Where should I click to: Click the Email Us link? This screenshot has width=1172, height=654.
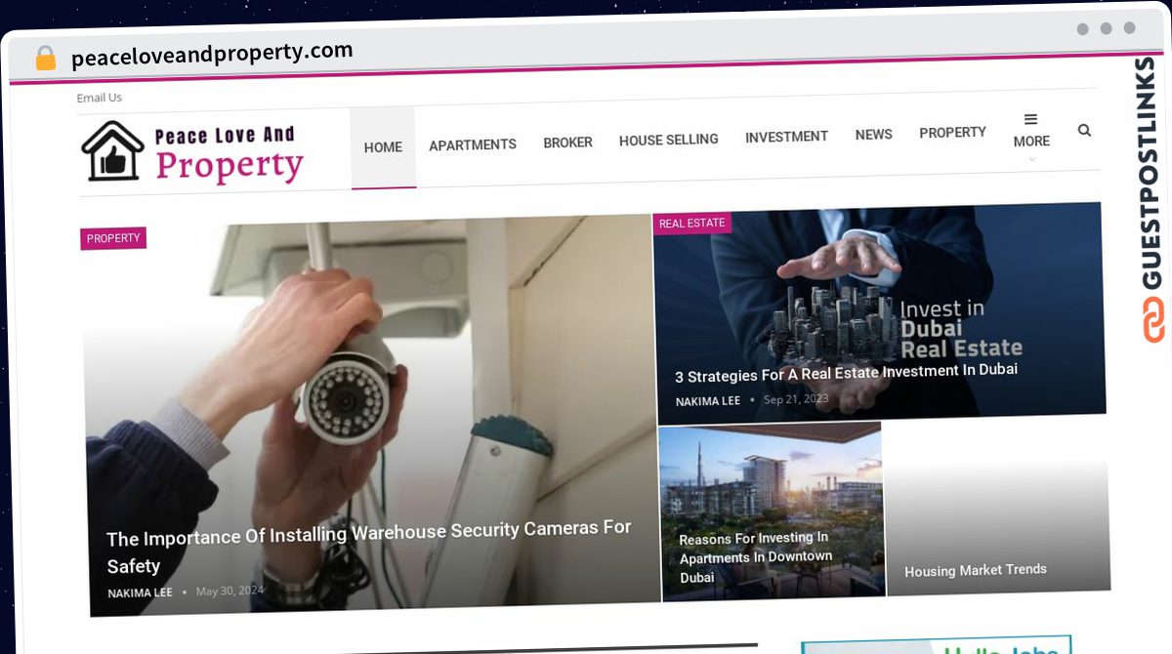100,98
